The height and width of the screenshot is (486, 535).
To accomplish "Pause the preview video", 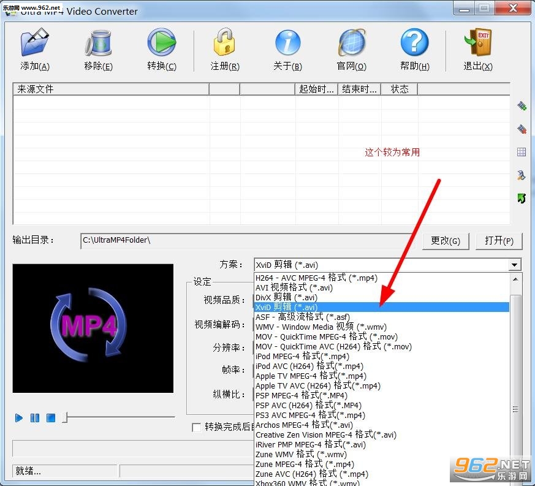I will click(35, 418).
